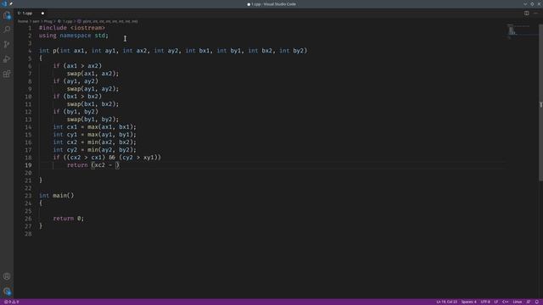Screen dimensions: 543x305
Task: Click the 'if ((cx2 > cx1) && ...' line
Action: [x=107, y=158]
